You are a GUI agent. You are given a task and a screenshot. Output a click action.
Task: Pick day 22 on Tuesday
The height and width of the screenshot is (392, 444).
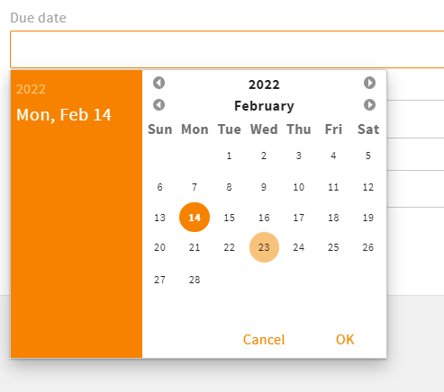(x=229, y=247)
